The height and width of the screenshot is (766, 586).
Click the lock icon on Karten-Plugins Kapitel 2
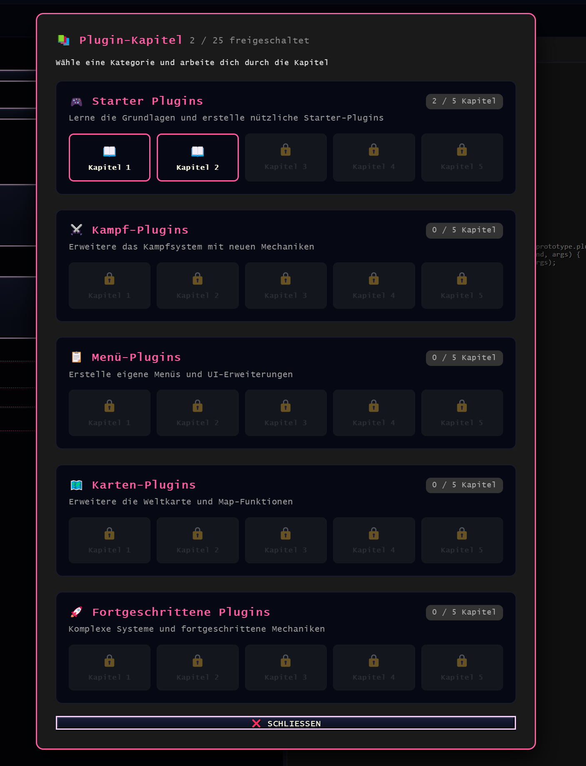(198, 534)
